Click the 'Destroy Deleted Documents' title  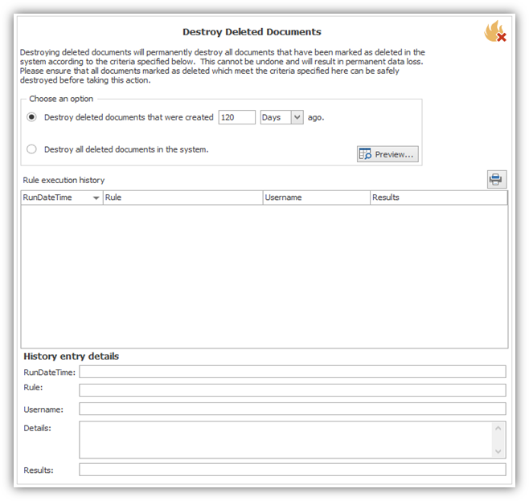click(252, 31)
